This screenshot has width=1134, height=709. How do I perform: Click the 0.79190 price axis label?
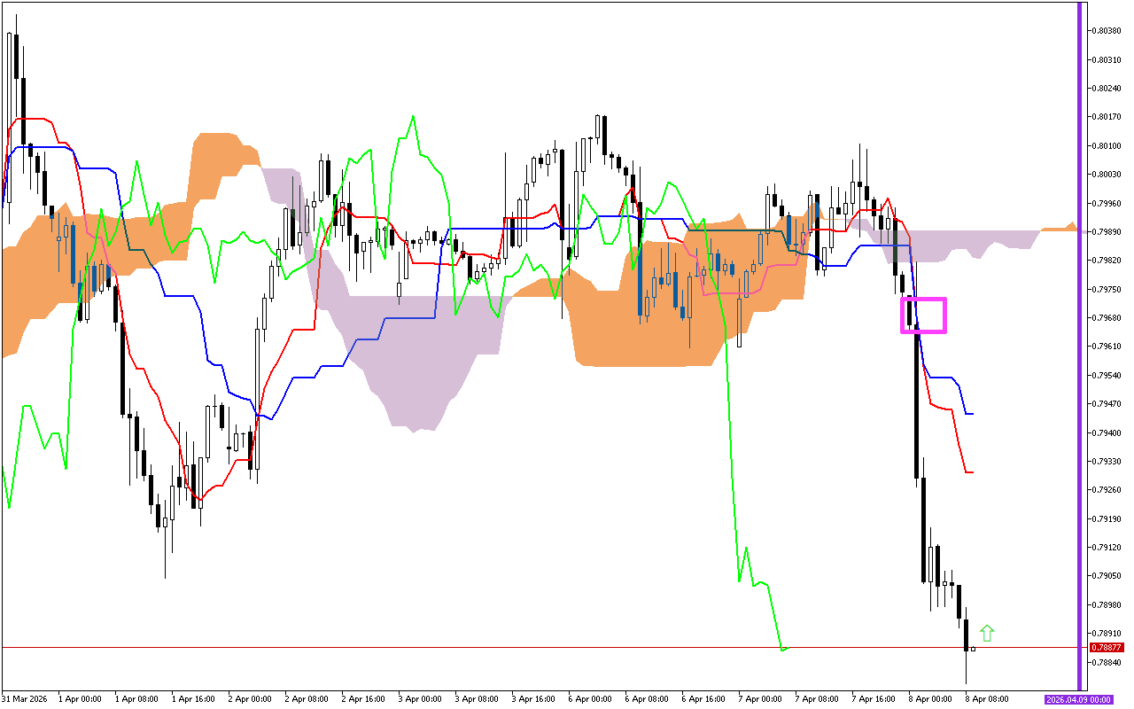point(1104,519)
